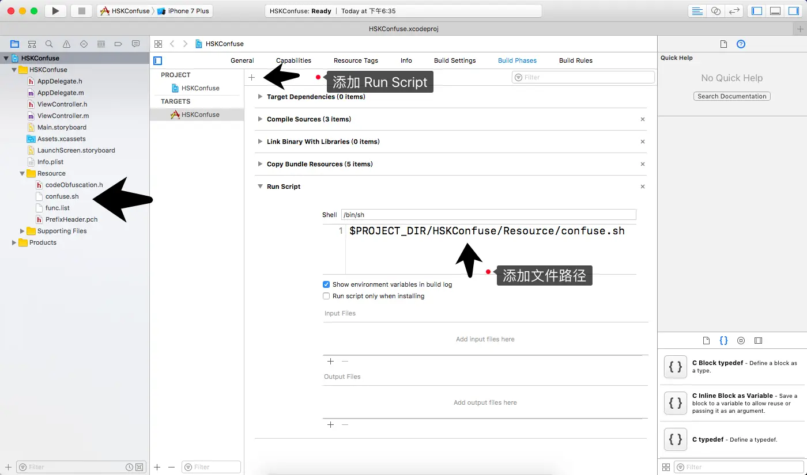Click the Shell path field
The width and height of the screenshot is (807, 475).
point(488,215)
